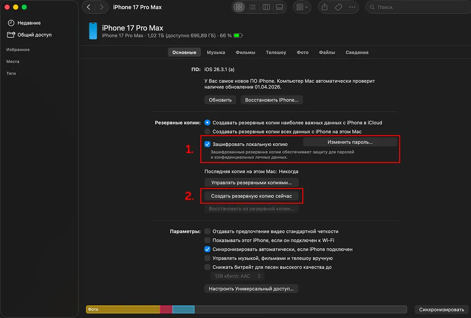The width and height of the screenshot is (471, 318).
Task: Switch to the Сведения tab
Action: pos(357,52)
